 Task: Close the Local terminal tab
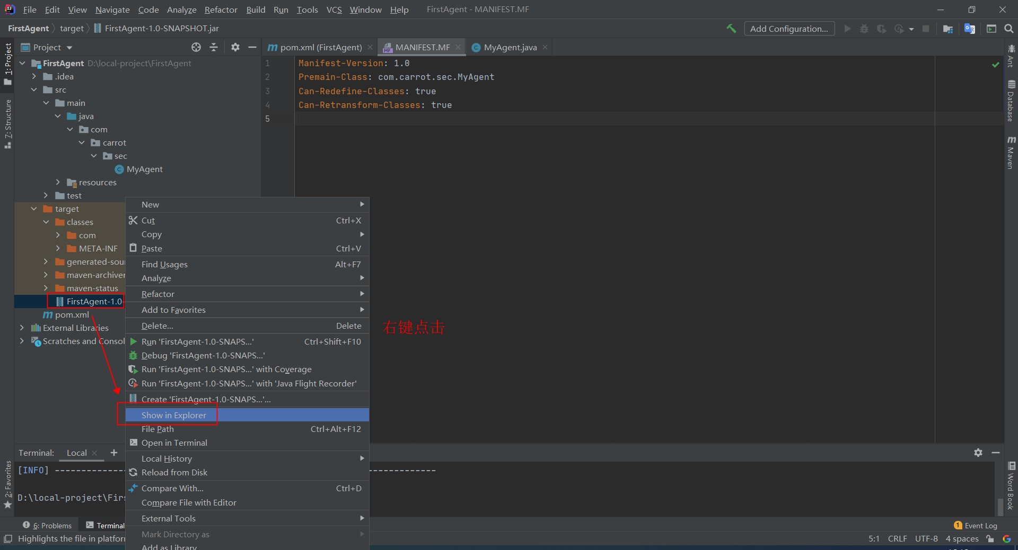pos(94,453)
